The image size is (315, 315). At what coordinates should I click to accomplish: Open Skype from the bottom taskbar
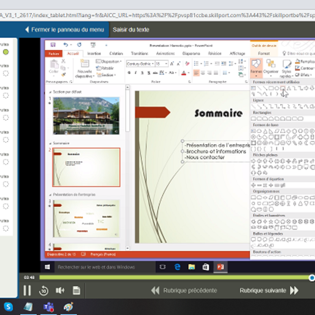(x=8, y=307)
